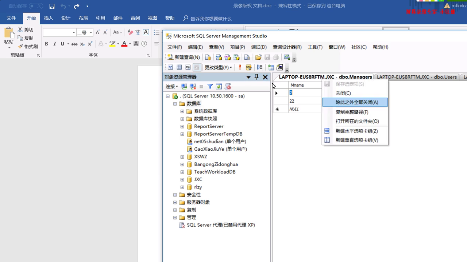Click the Verify SQL Syntax icon

249,67
